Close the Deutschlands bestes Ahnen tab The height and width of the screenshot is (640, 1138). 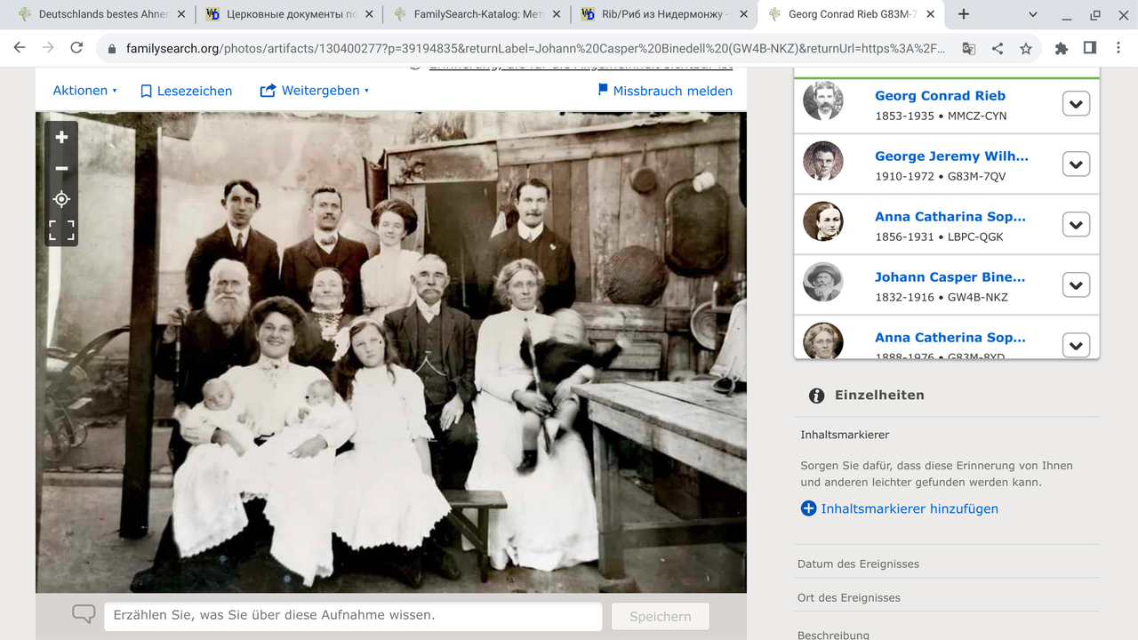tap(181, 14)
